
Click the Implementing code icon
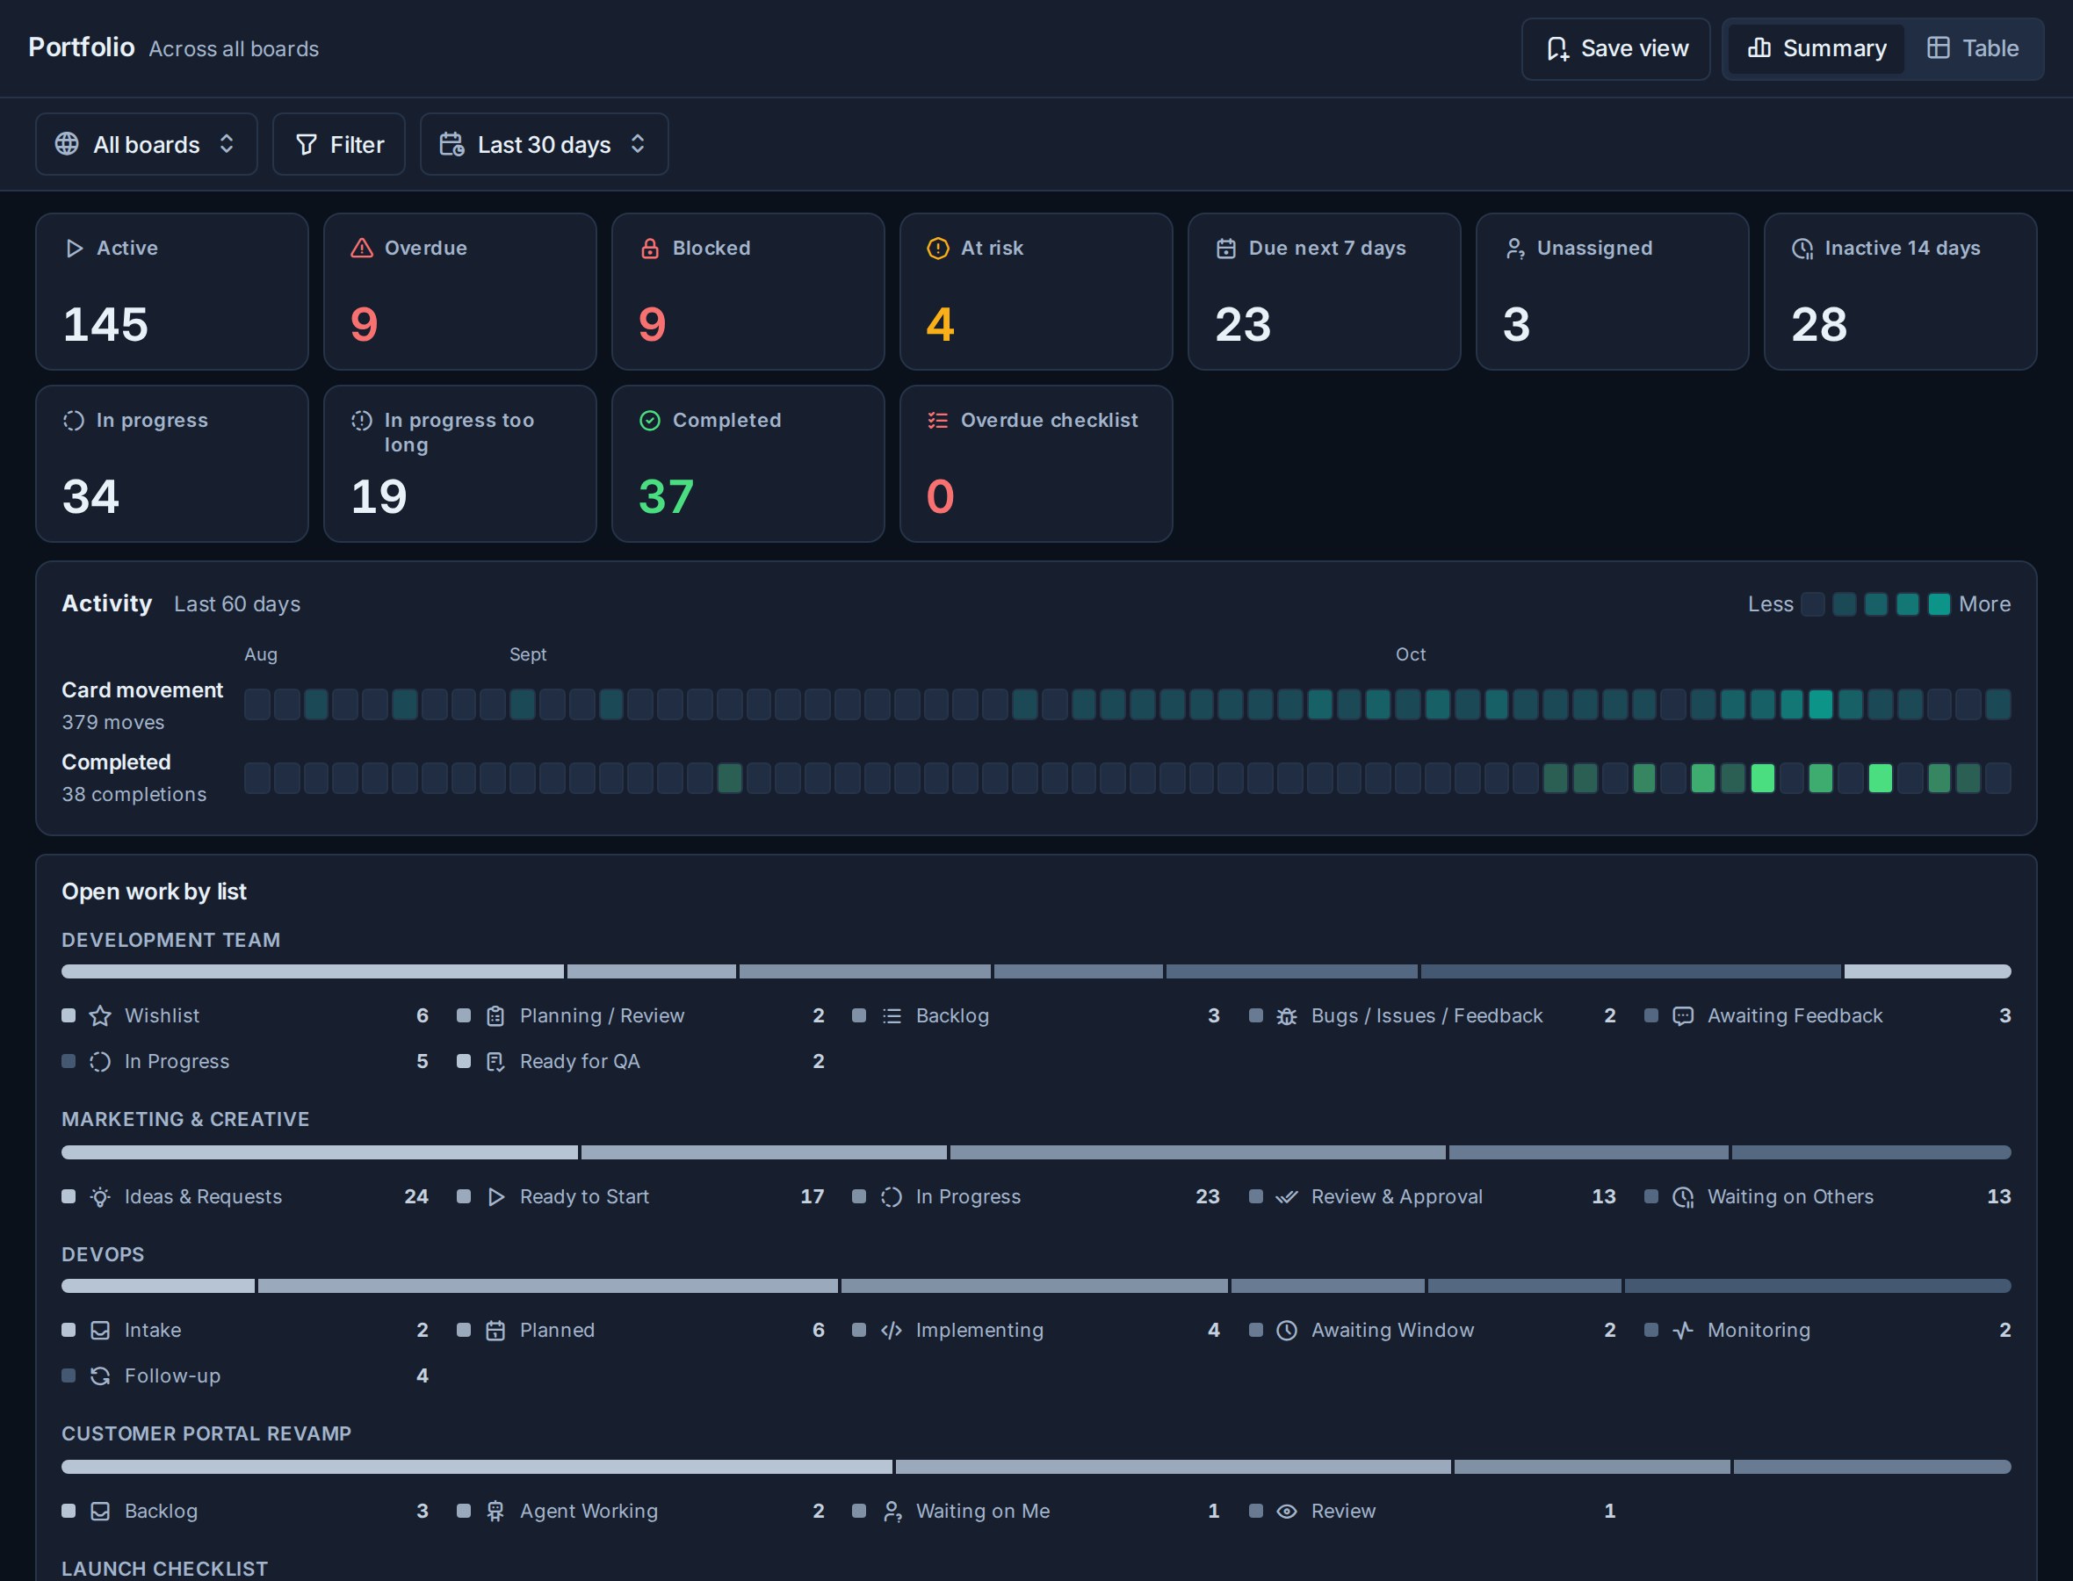coord(891,1331)
